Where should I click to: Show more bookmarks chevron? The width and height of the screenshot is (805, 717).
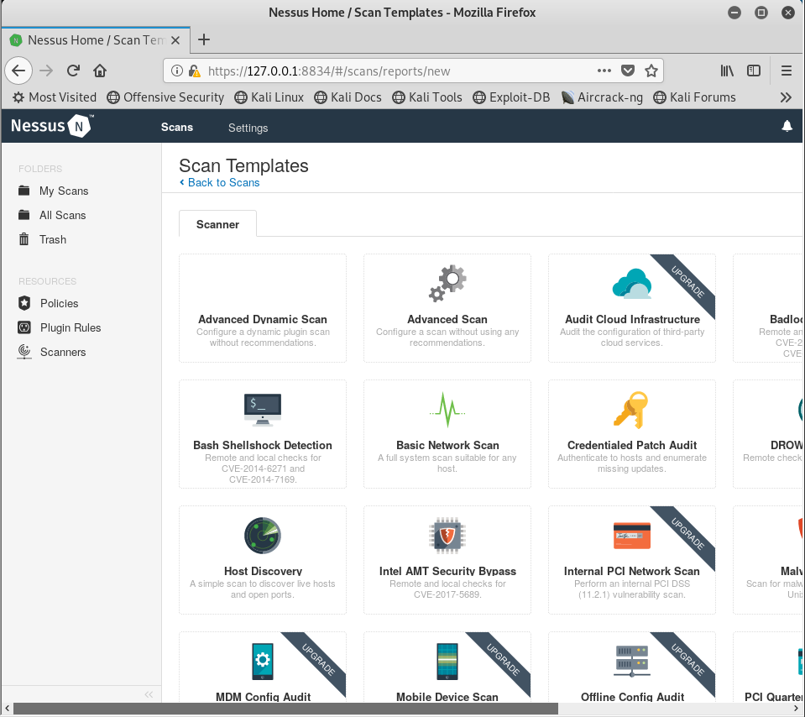click(786, 97)
